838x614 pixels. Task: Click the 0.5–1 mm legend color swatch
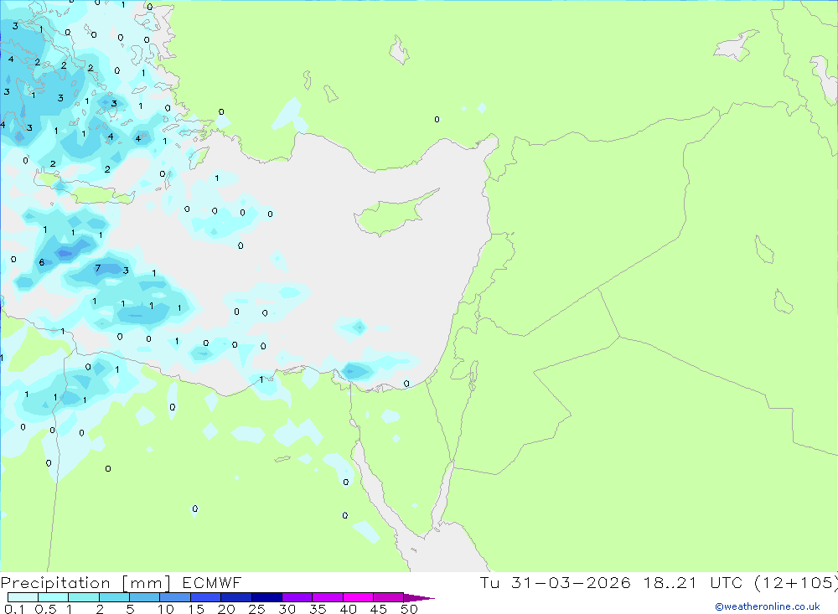(x=54, y=597)
